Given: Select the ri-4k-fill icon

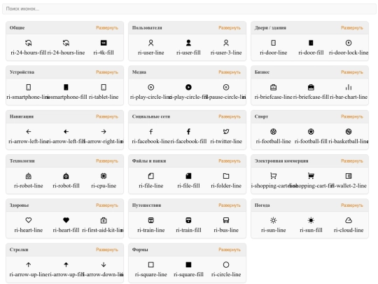Looking at the screenshot, I should 104,43.
